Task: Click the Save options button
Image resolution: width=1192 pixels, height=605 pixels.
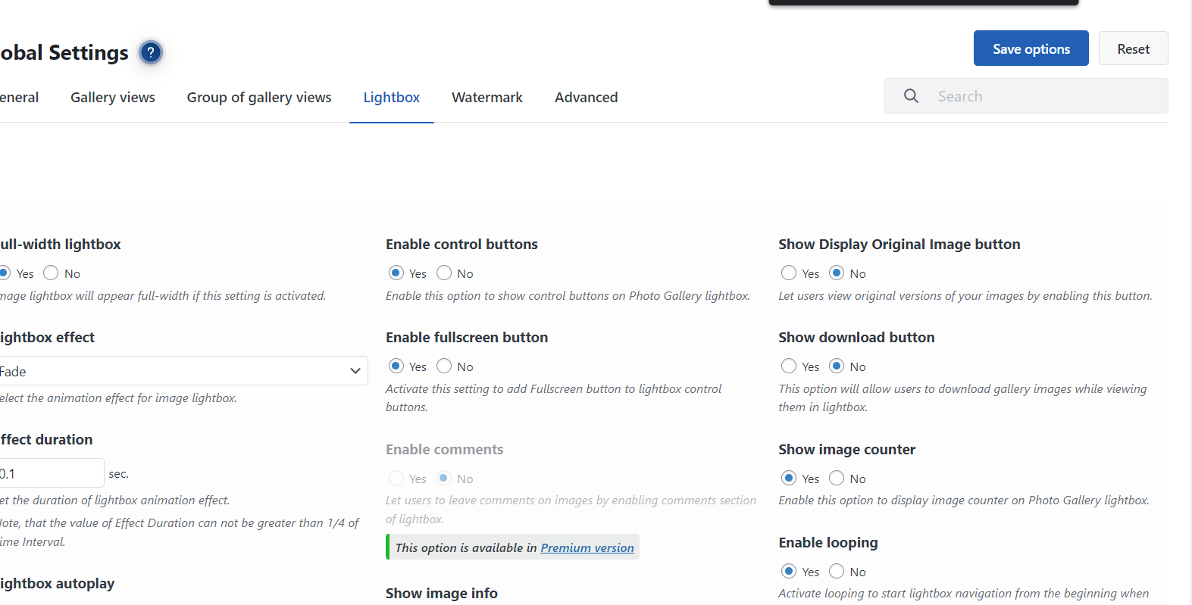Action: (x=1031, y=48)
